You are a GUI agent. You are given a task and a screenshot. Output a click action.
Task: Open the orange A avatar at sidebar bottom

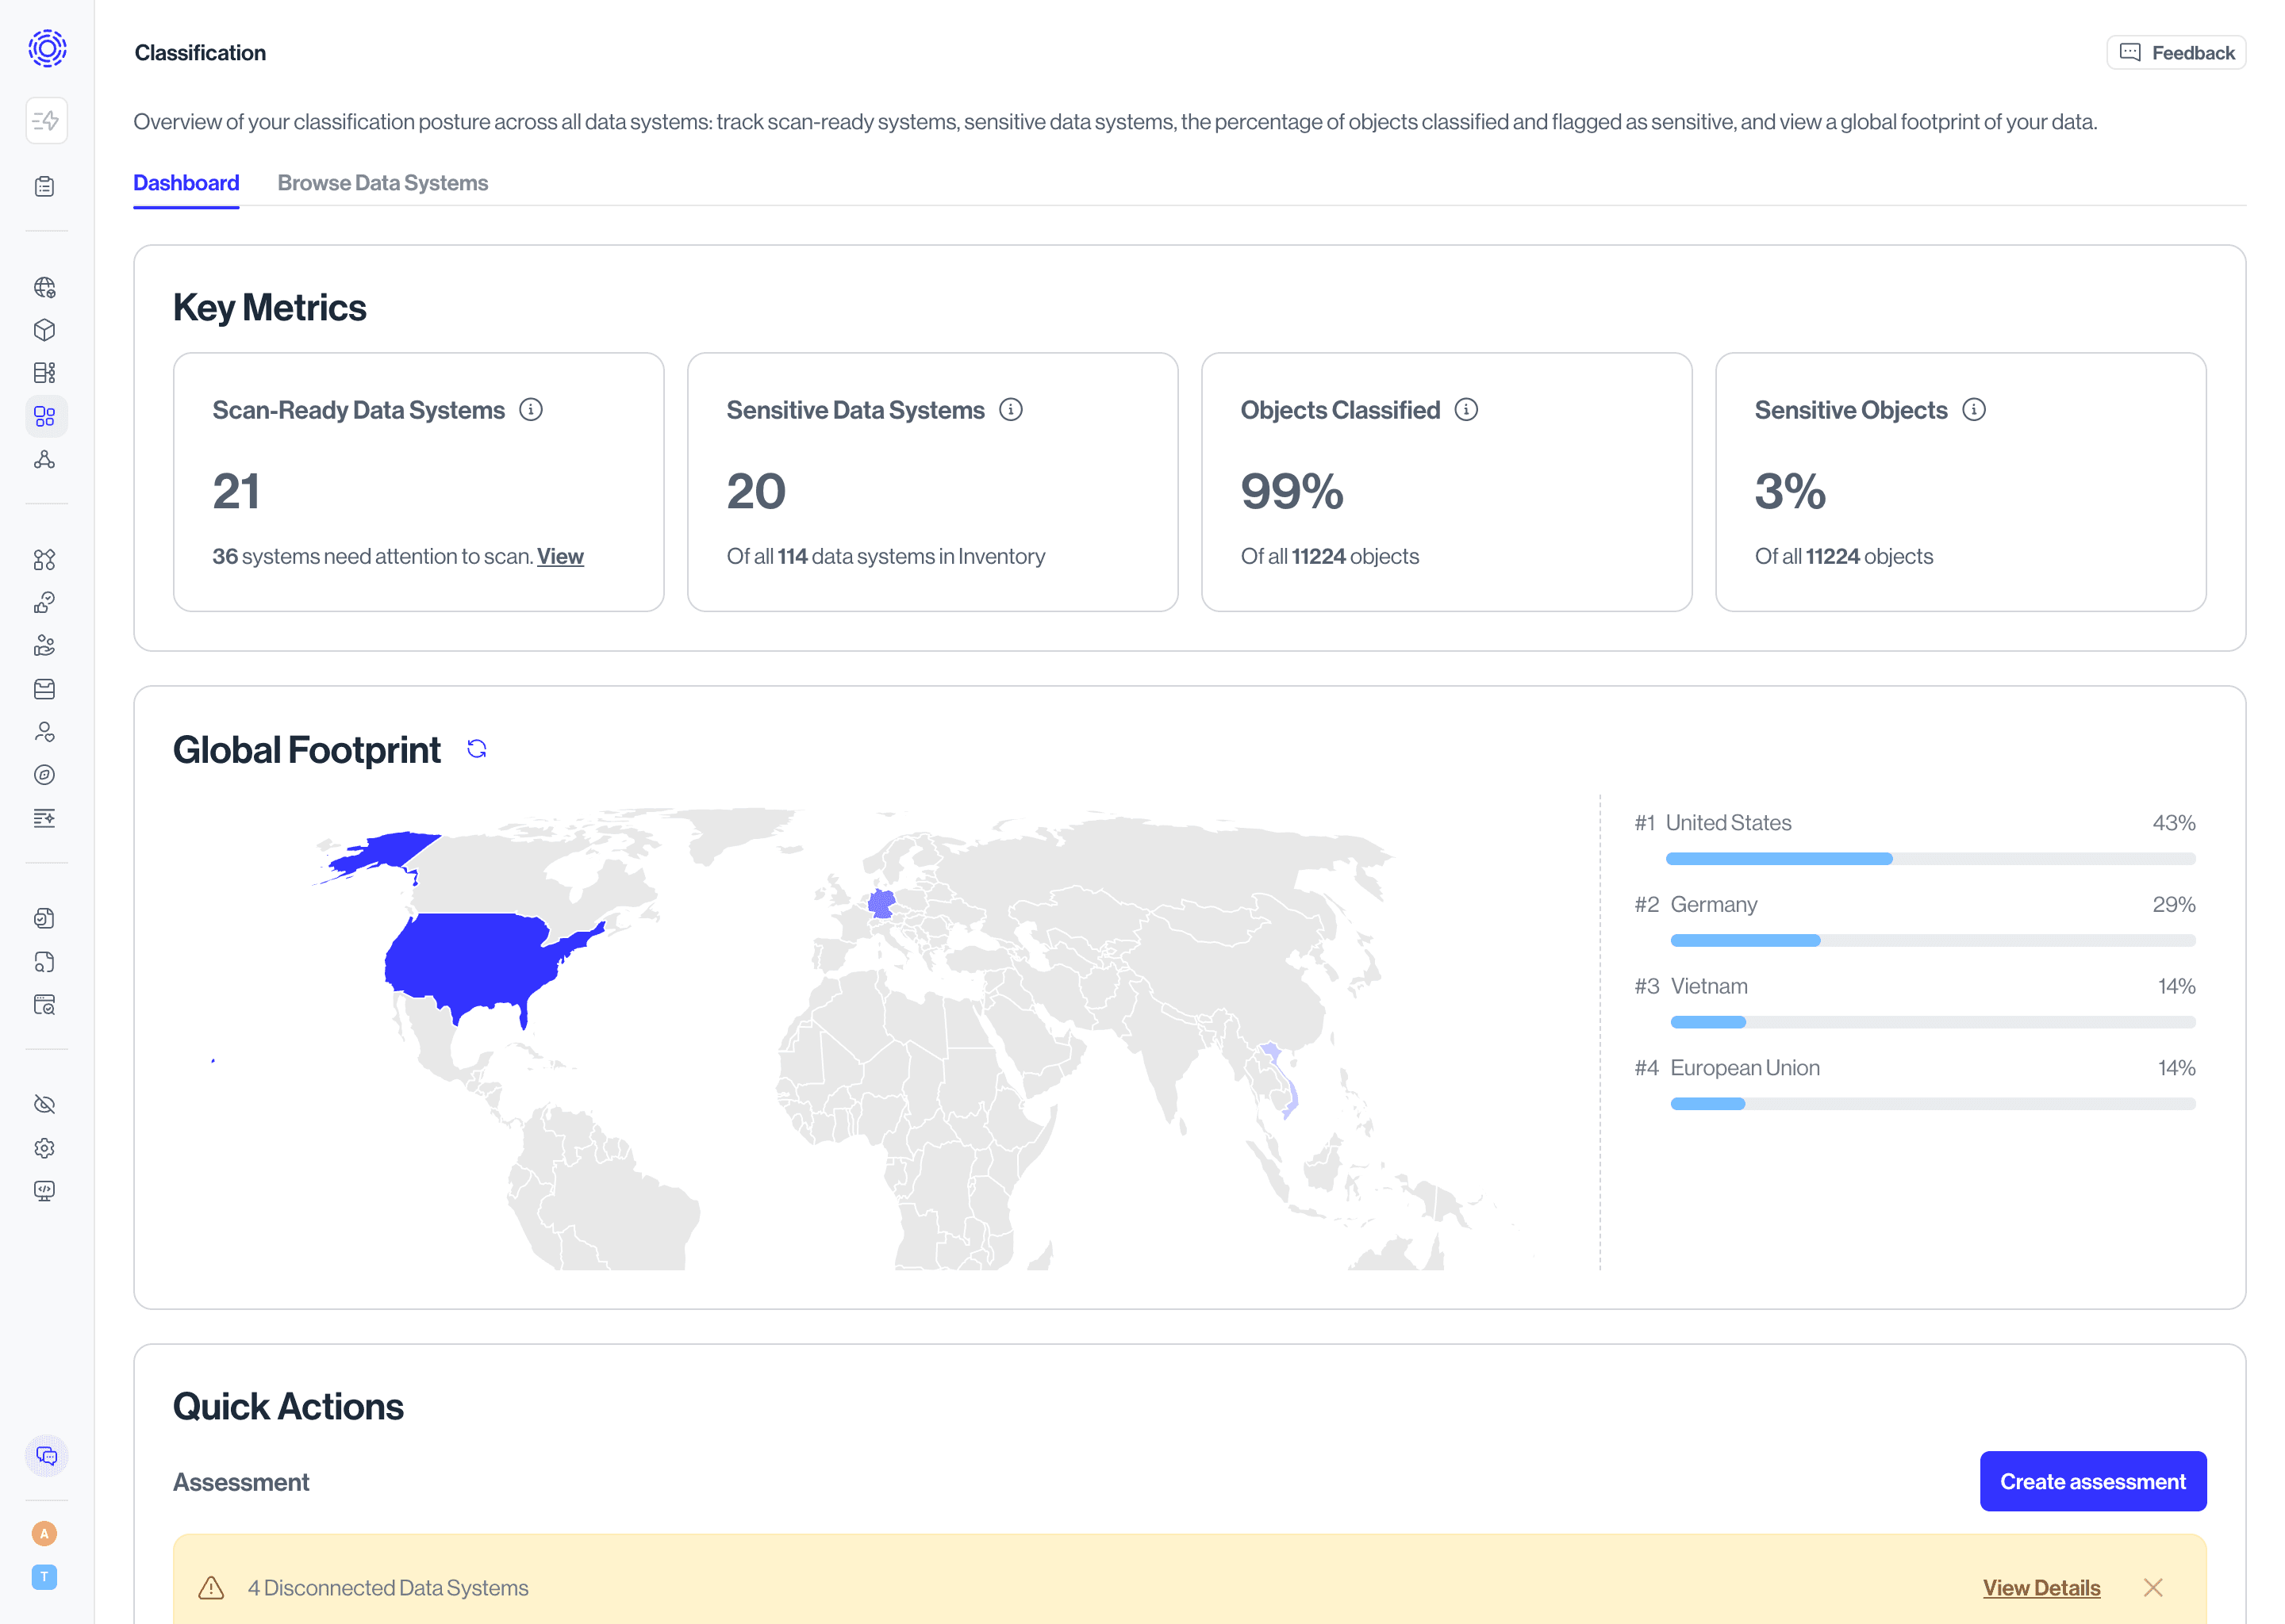tap(45, 1533)
